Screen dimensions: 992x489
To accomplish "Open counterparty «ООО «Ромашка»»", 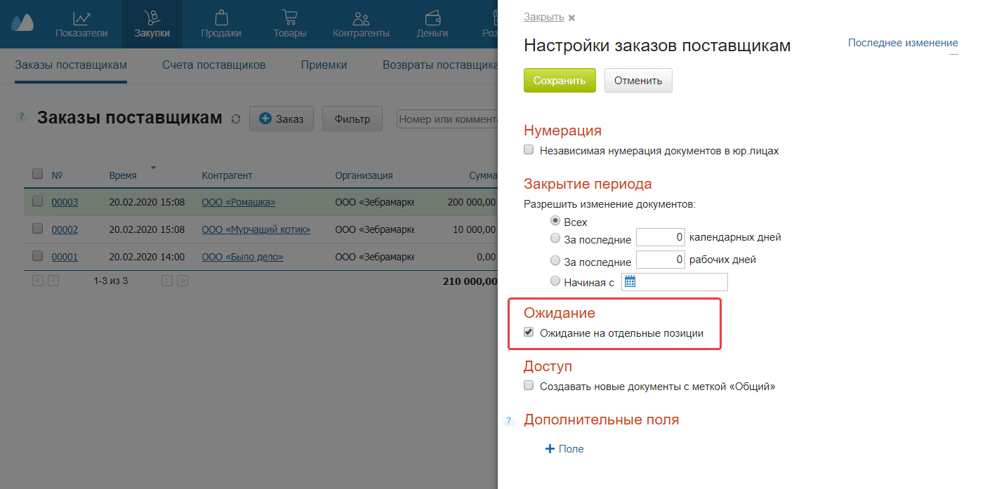I will [238, 202].
